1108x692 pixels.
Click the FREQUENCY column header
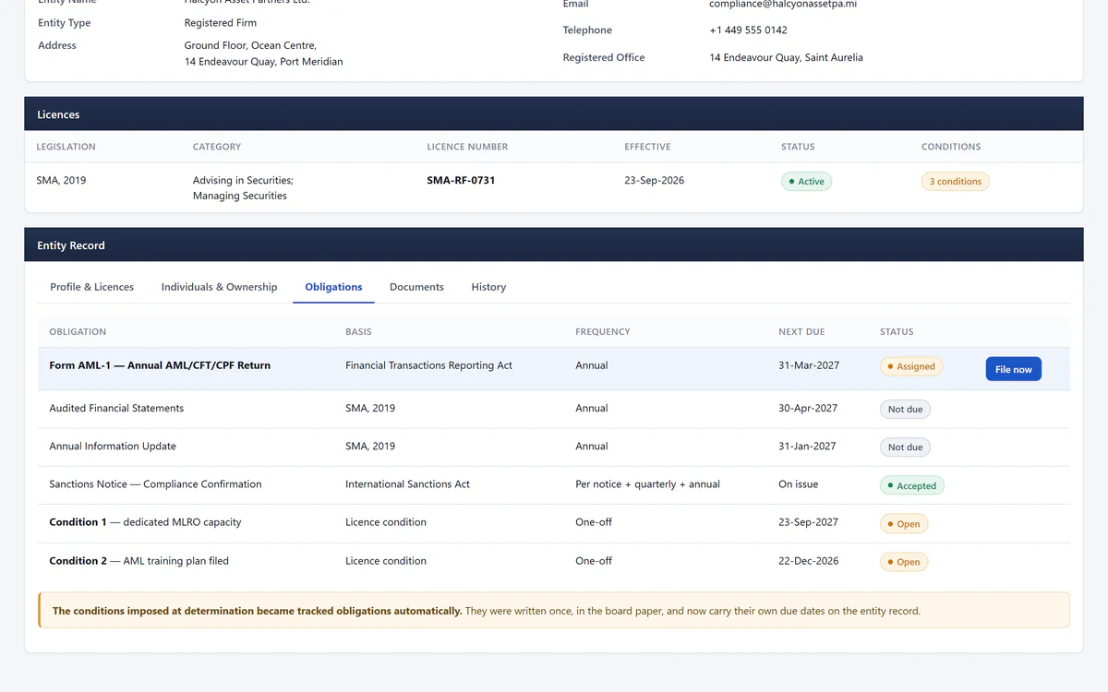(603, 332)
